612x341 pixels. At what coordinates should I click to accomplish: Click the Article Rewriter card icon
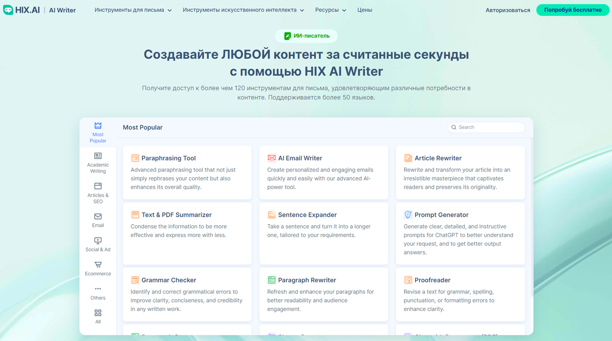pos(408,158)
